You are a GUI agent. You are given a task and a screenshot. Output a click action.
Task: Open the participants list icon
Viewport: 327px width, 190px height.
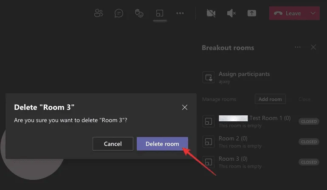click(99, 13)
